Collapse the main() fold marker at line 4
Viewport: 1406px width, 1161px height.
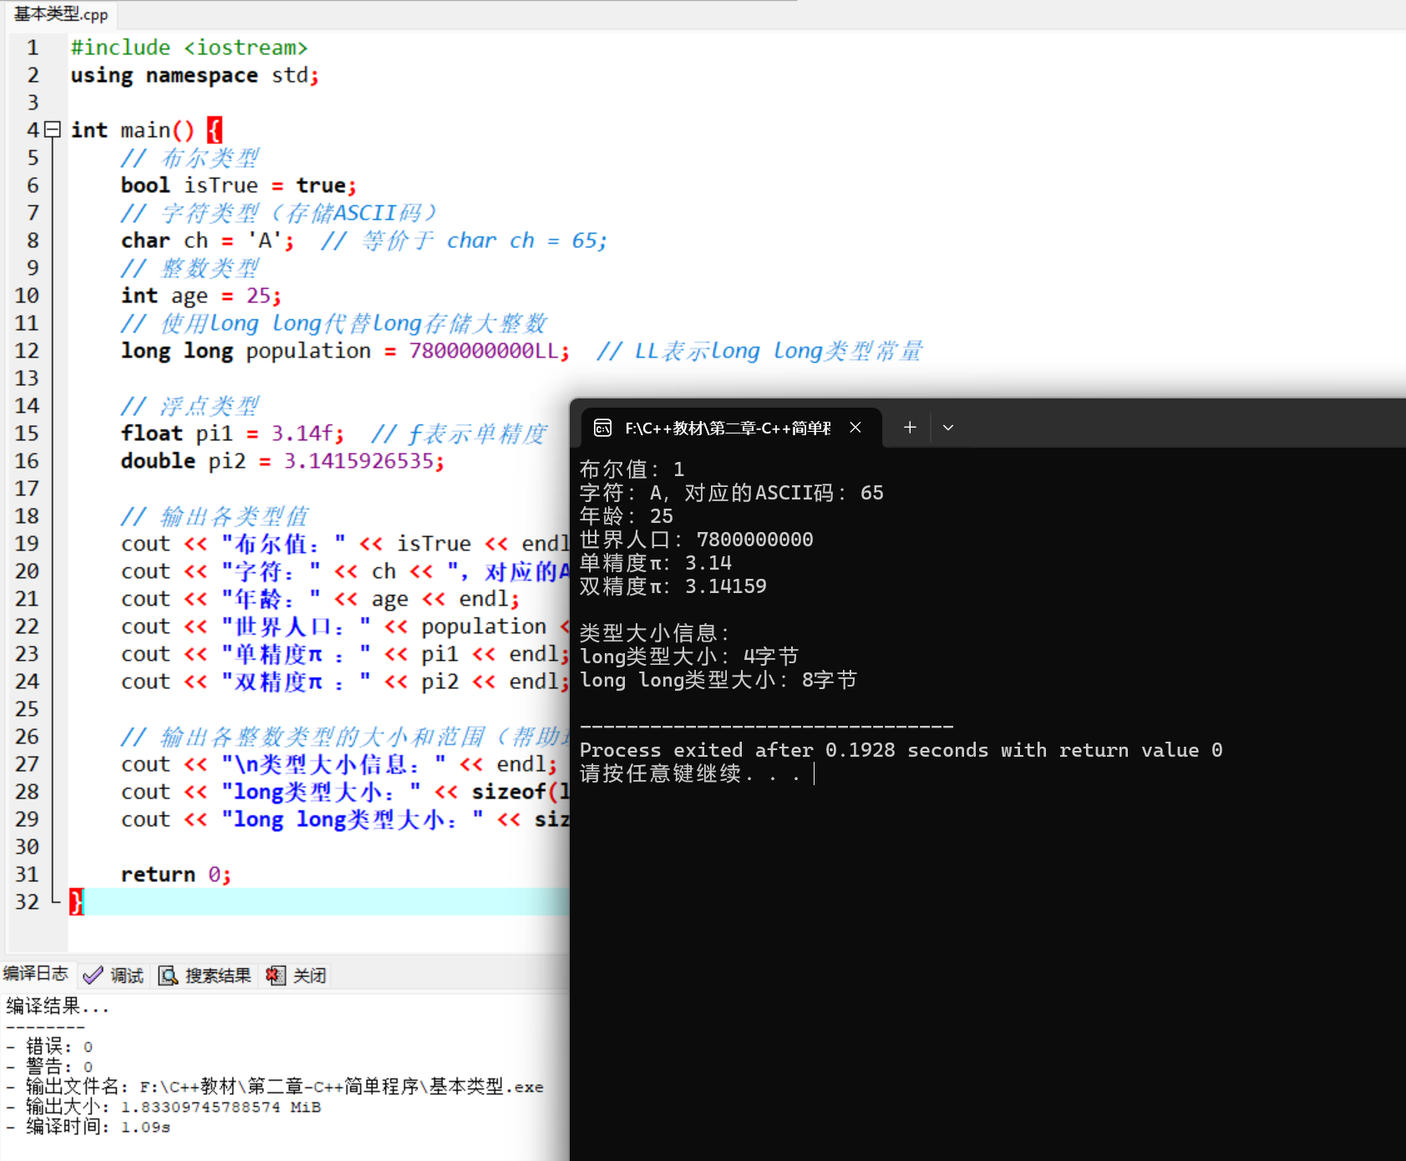click(53, 129)
